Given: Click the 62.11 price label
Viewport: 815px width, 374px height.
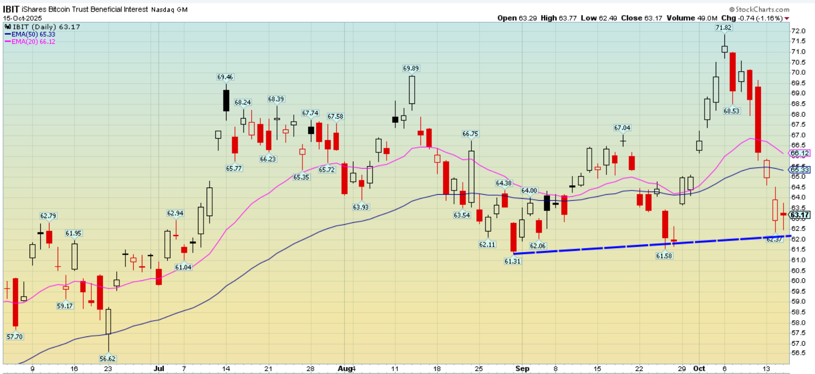Looking at the screenshot, I should pyautogui.click(x=487, y=244).
